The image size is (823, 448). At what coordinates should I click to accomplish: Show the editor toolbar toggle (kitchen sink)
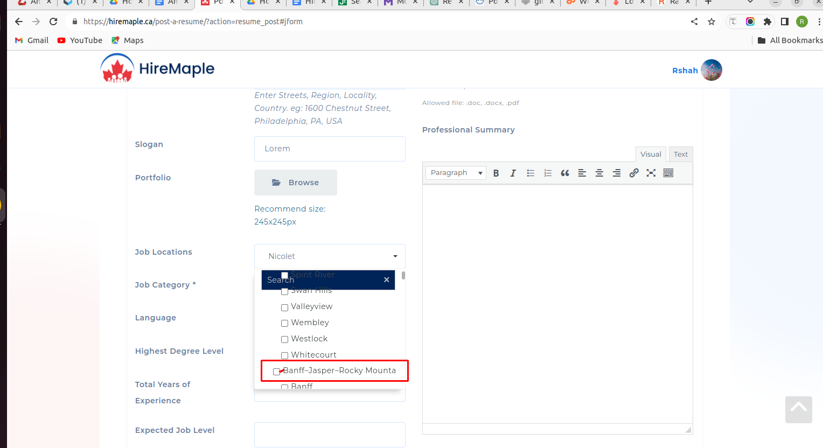tap(668, 173)
